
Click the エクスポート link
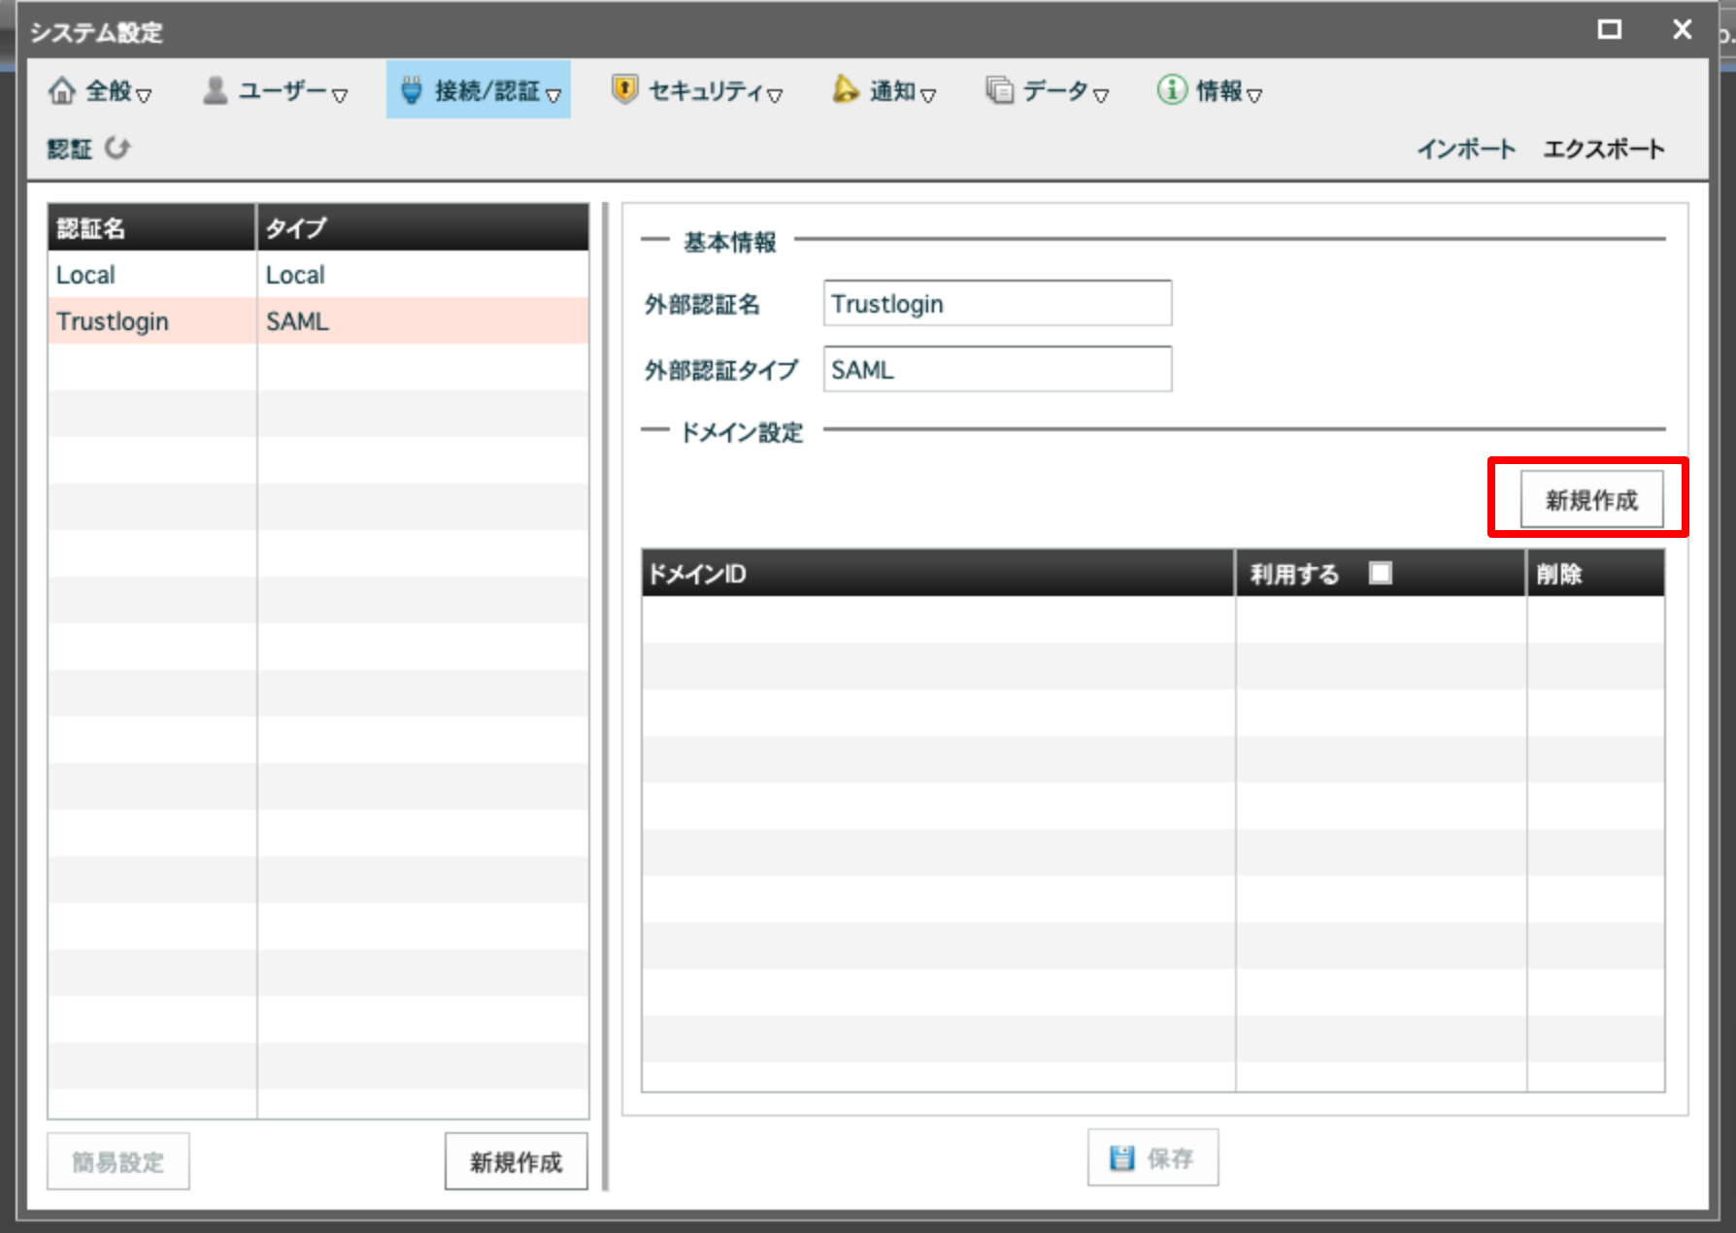tap(1603, 149)
